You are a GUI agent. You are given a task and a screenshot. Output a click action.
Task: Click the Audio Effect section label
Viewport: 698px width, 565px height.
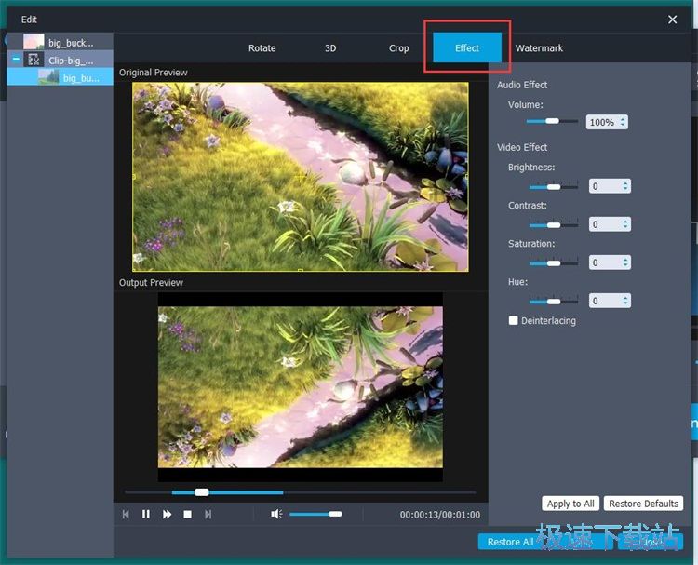[522, 85]
